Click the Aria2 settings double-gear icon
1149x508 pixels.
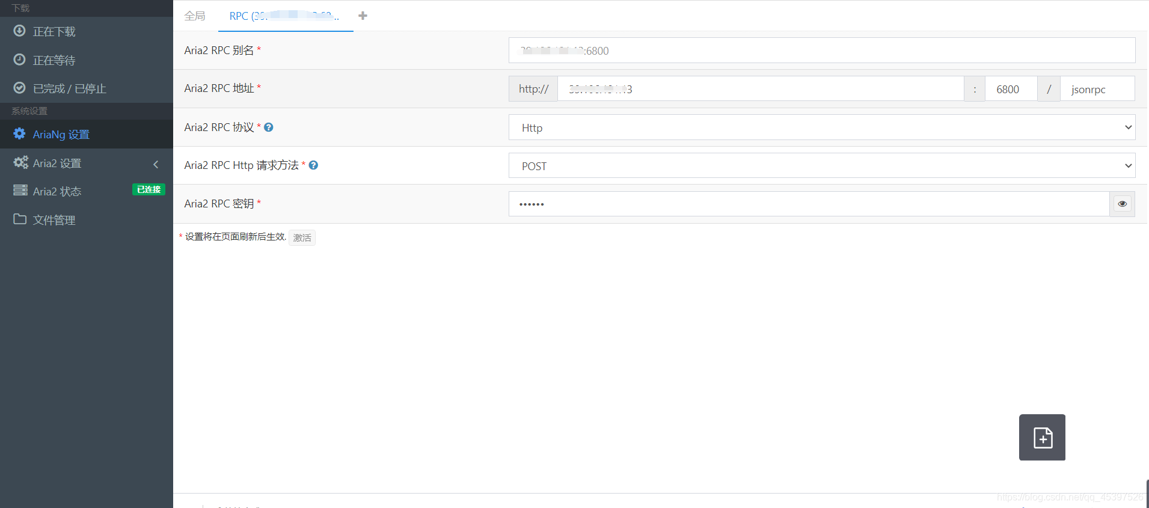[20, 162]
